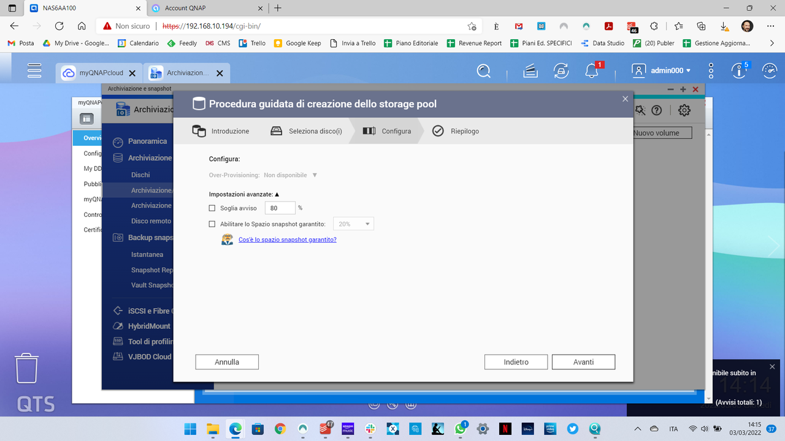Open a new browser tab
Viewport: 785px width, 441px height.
click(x=278, y=8)
